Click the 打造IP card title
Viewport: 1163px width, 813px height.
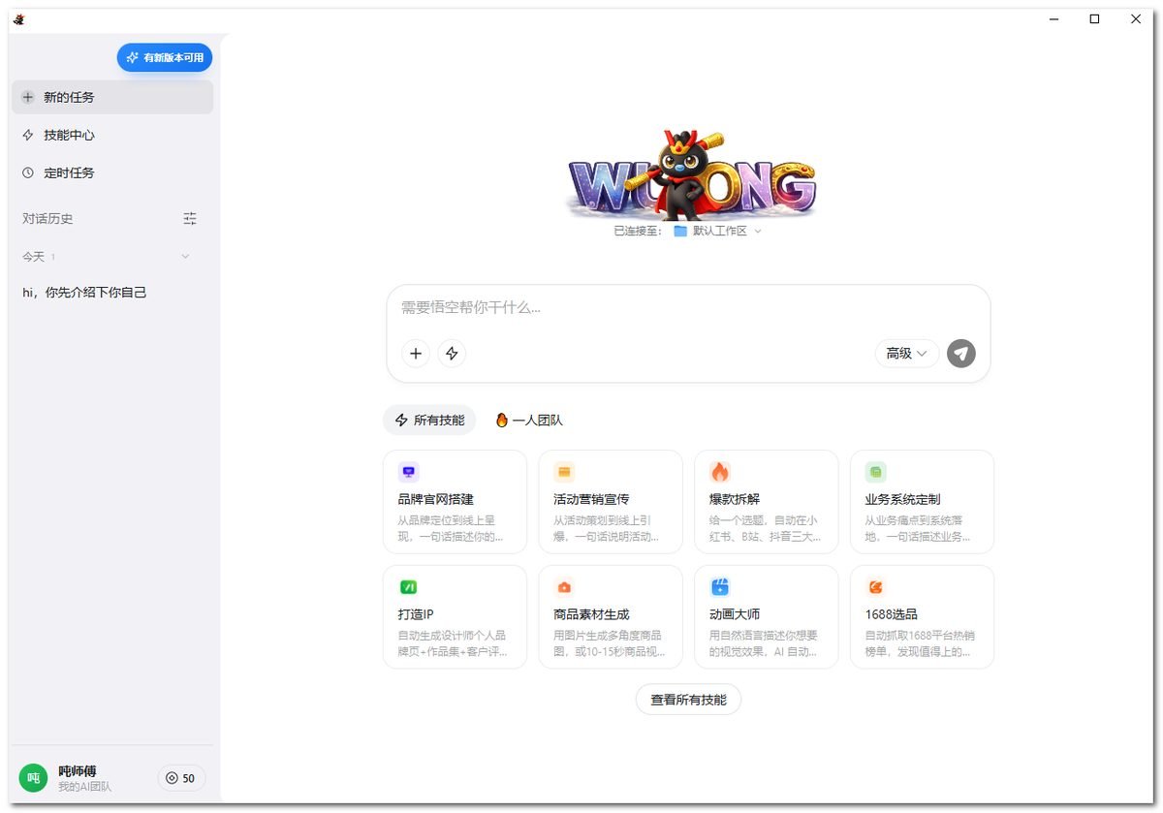pyautogui.click(x=416, y=614)
